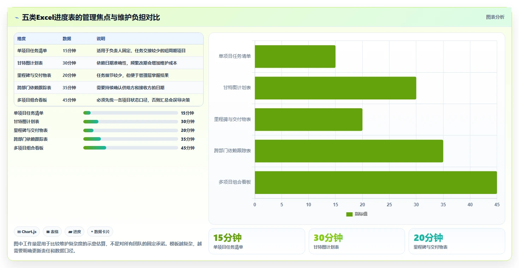Select the 数据卡片 tag chip
Viewport: 519px width, 268px height.
[x=100, y=232]
